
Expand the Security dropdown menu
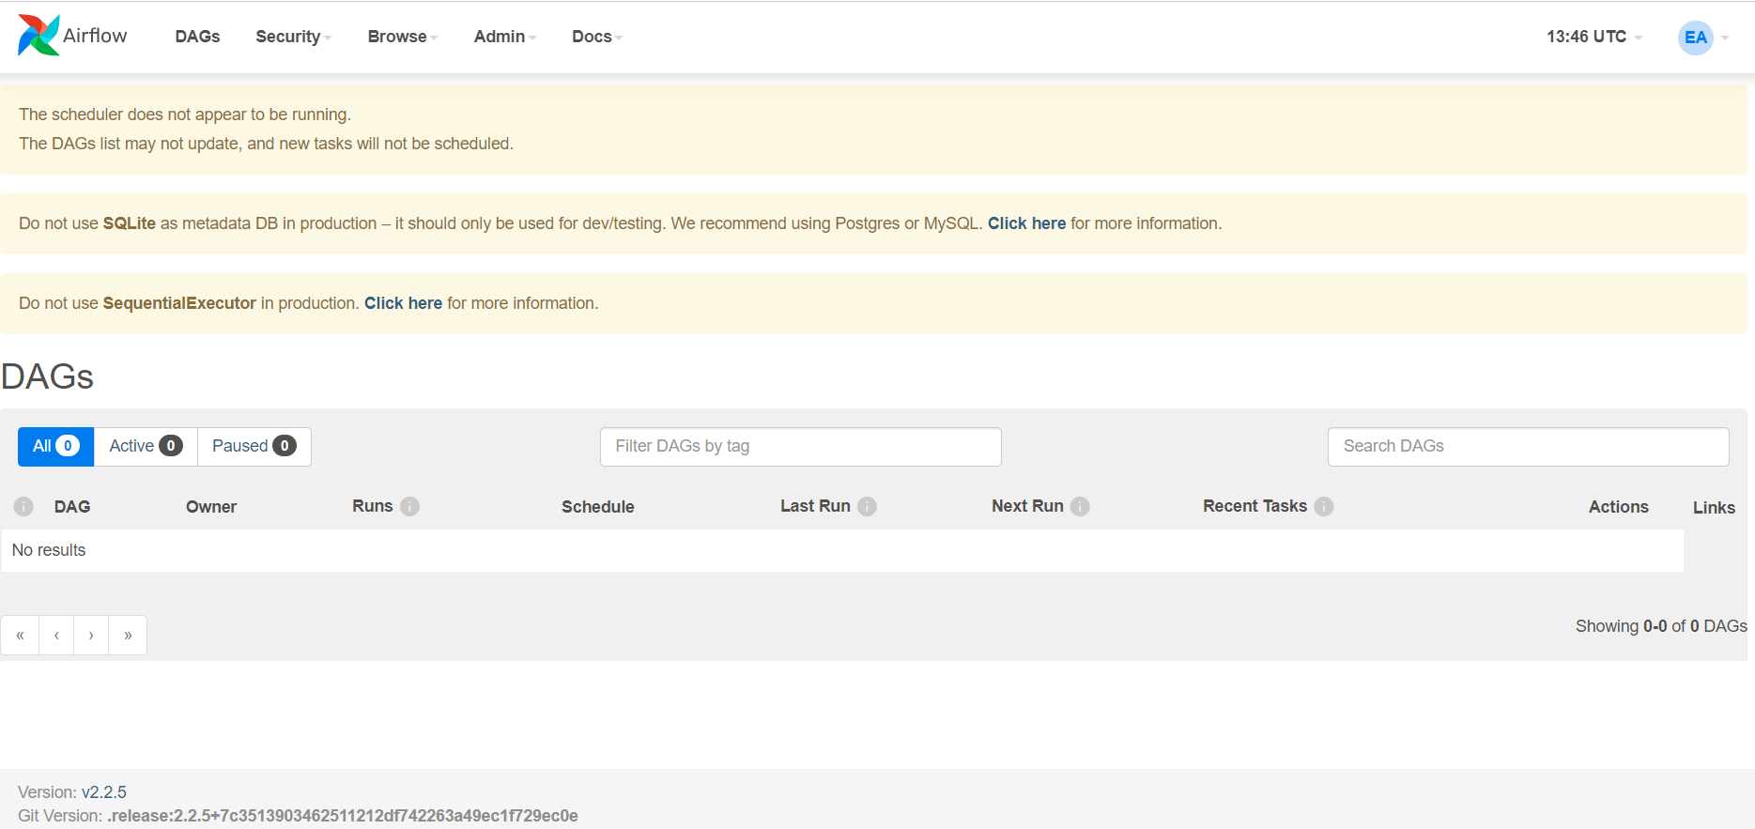coord(293,37)
